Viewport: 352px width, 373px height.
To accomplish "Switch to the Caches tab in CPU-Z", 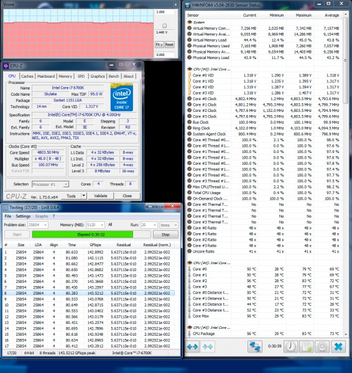I will 27,76.
